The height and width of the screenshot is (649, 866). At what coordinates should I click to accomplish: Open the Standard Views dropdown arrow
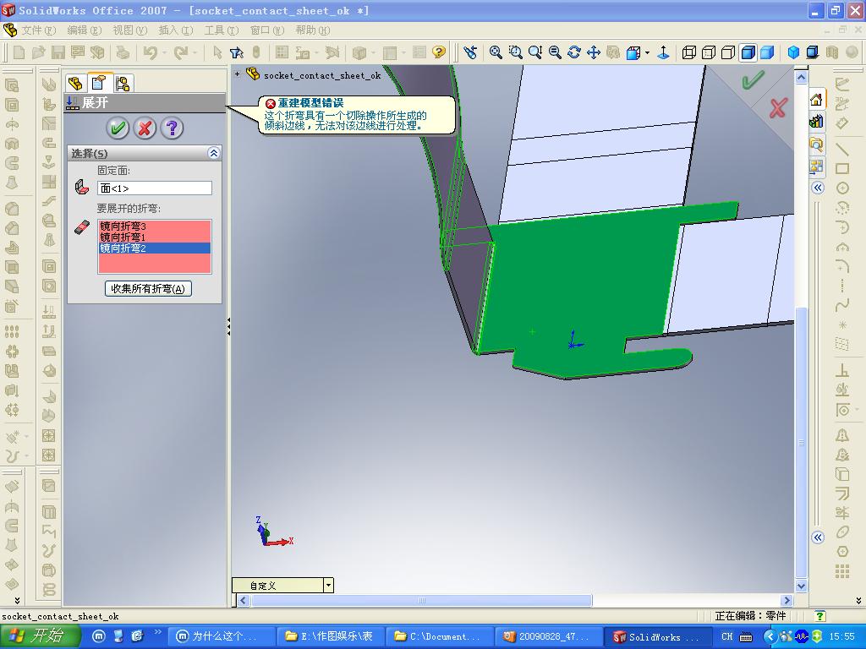647,53
